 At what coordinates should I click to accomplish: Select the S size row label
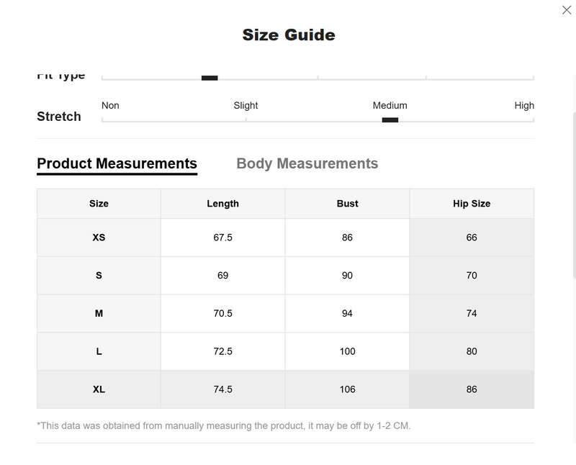(99, 276)
